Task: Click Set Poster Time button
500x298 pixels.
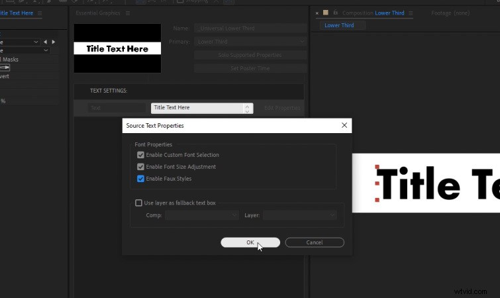Action: 250,68
